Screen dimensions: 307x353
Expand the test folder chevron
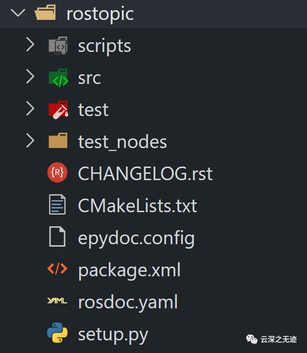31,109
